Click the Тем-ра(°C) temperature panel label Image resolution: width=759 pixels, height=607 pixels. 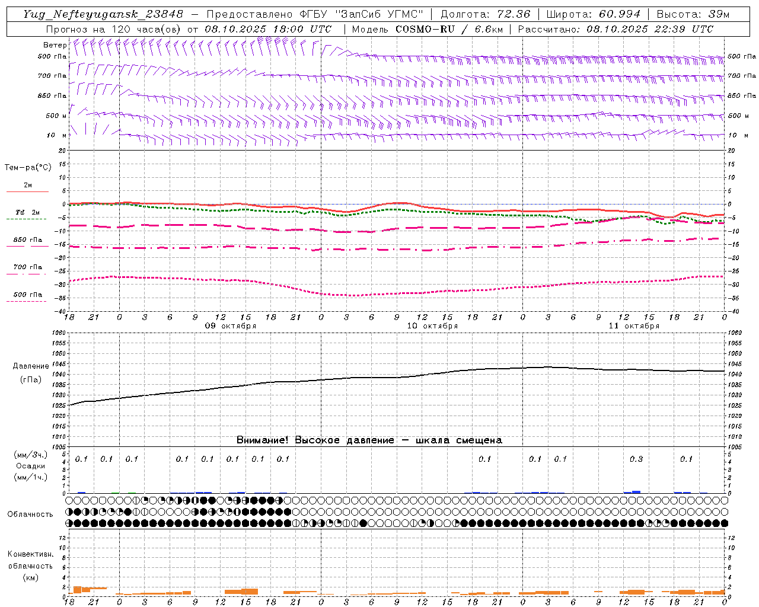pos(28,168)
